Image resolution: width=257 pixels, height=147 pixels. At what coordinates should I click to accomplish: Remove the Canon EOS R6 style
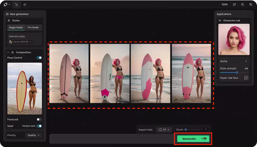pyautogui.click(x=31, y=42)
